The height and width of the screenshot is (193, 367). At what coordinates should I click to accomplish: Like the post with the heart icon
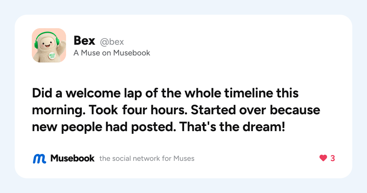pyautogui.click(x=323, y=158)
